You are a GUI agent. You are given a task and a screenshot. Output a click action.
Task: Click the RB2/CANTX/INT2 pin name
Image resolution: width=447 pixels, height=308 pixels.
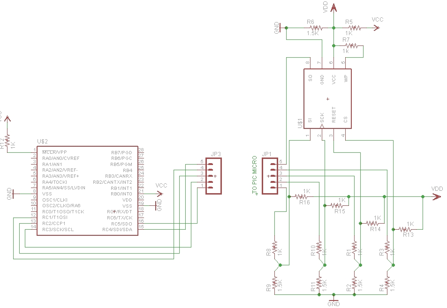click(x=113, y=182)
